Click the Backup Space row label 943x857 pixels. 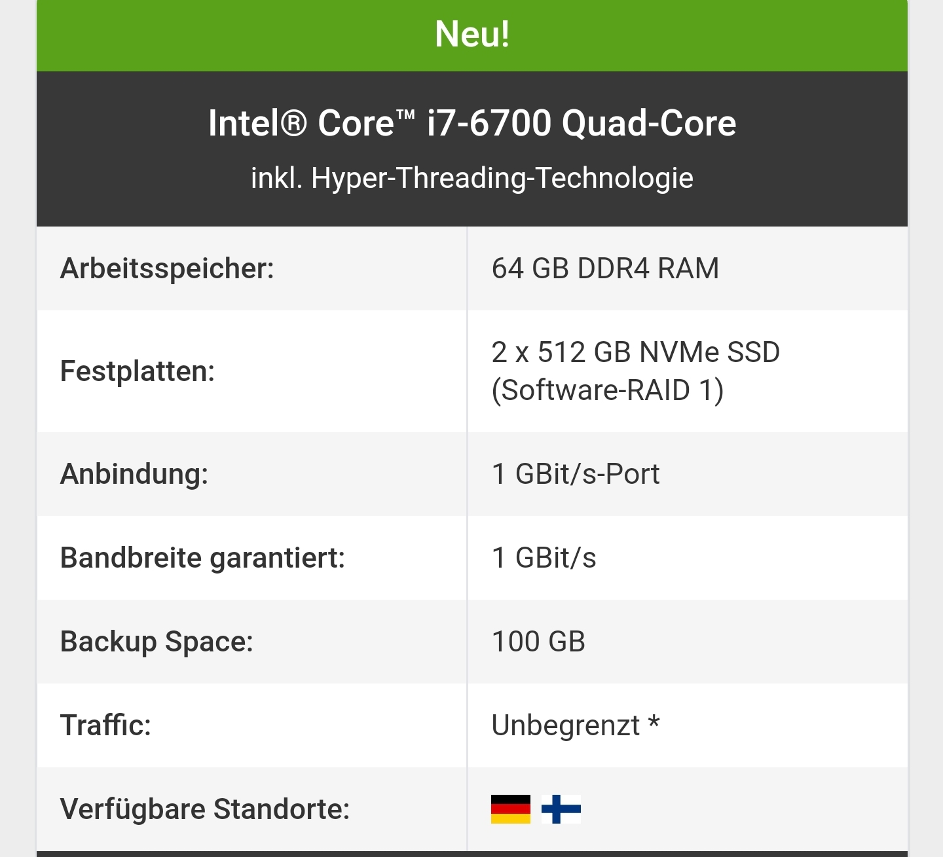click(x=157, y=642)
